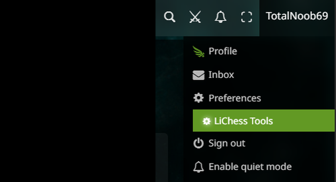Collapse the TotalNoob69 user menu
Screen dimensions: 336x182
[297, 16]
